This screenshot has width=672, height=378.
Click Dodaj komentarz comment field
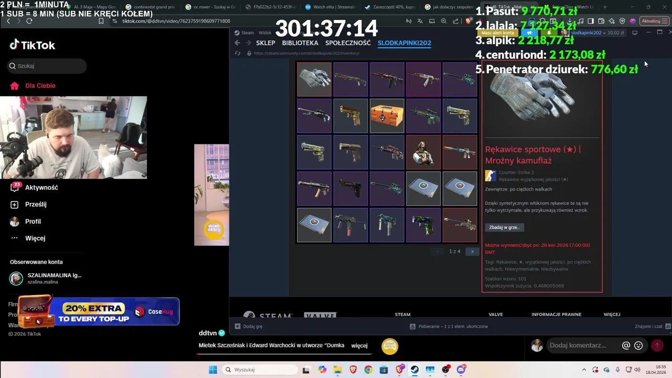577,345
